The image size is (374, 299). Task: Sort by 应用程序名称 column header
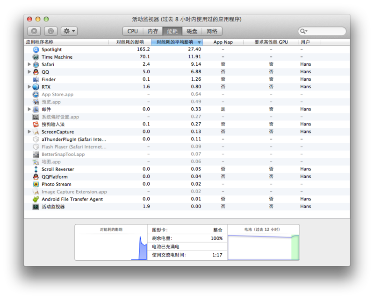click(66, 42)
